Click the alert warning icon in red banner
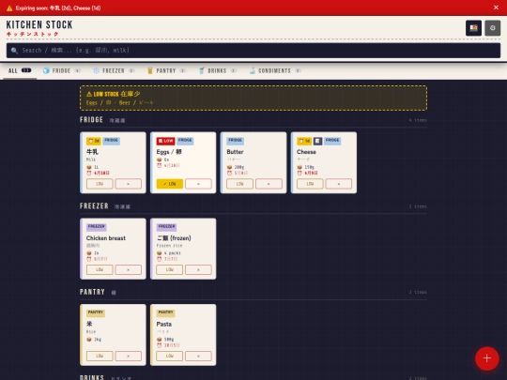507x380 pixels. pyautogui.click(x=9, y=8)
